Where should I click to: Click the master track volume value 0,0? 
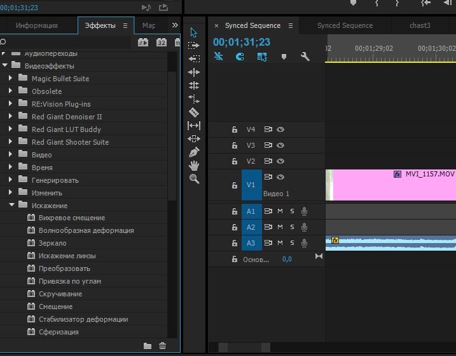pyautogui.click(x=287, y=259)
